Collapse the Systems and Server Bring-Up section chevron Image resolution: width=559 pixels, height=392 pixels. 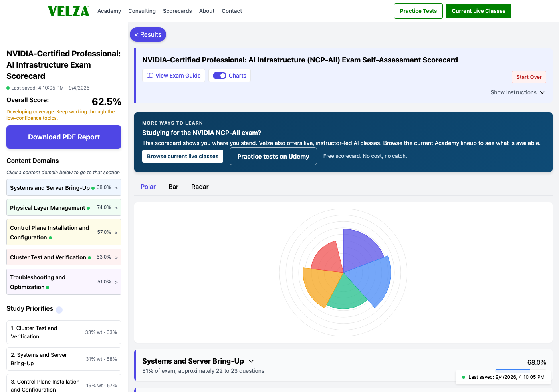tap(251, 361)
